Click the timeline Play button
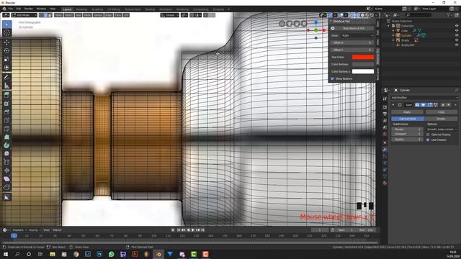 pos(193,230)
